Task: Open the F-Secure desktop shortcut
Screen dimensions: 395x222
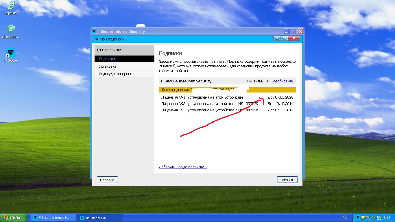Action: click(x=11, y=55)
